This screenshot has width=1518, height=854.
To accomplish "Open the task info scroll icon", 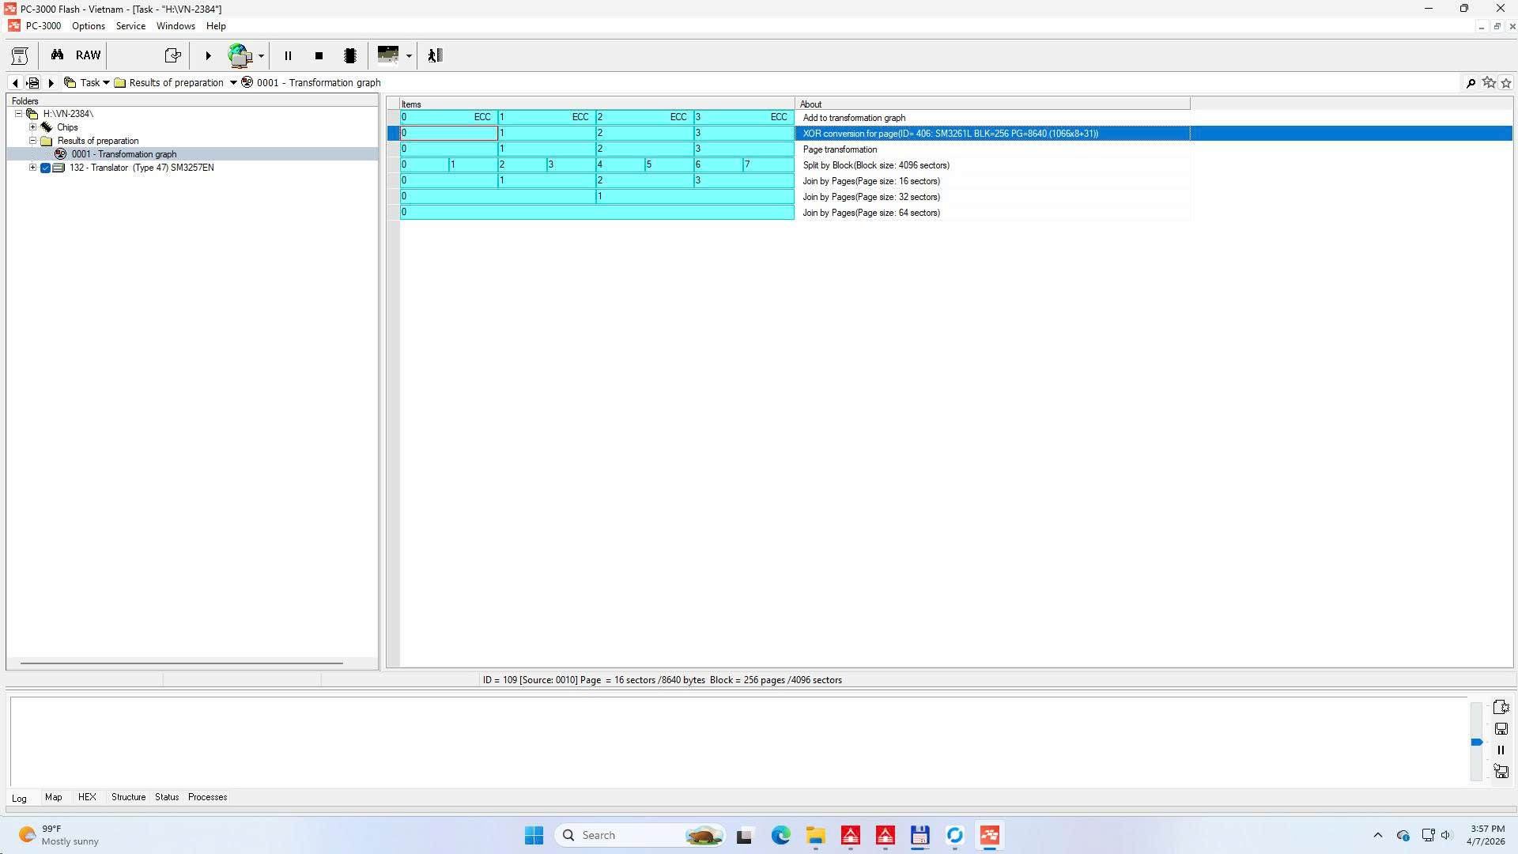I will (x=20, y=55).
